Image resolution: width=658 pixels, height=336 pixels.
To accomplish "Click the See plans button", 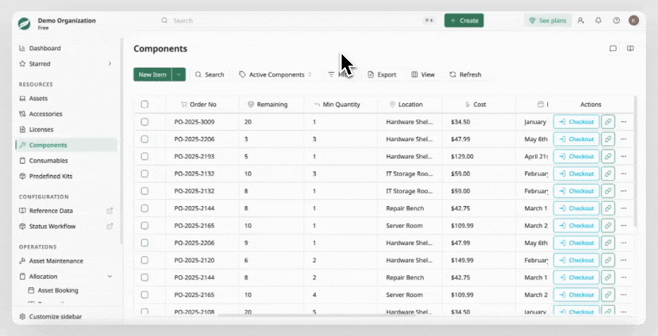I will pos(548,20).
